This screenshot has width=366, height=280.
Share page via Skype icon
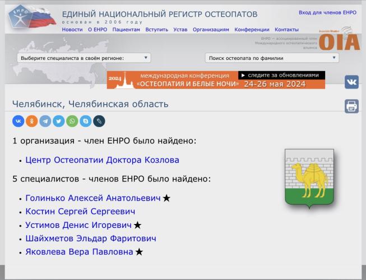86,121
